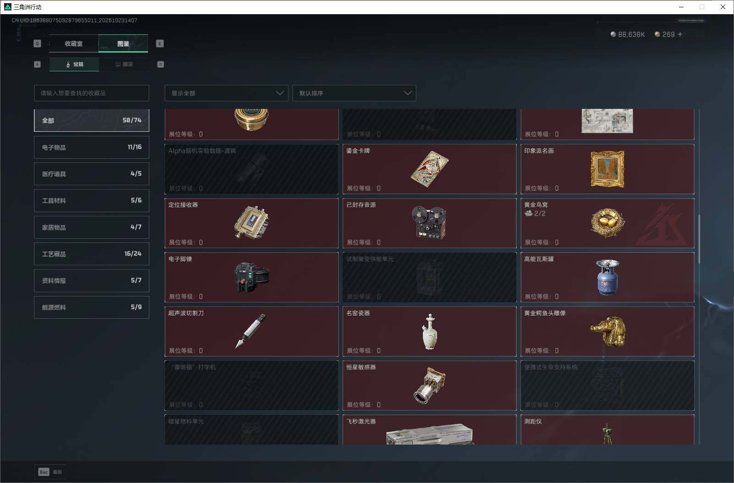Select the 限定 sub-tab
Viewport: 734px width, 483px height.
coord(124,64)
